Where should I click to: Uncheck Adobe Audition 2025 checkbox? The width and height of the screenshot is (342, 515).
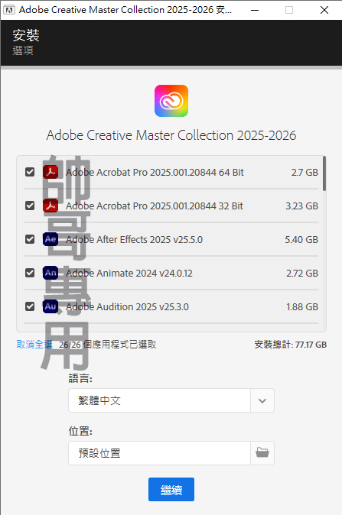click(30, 306)
